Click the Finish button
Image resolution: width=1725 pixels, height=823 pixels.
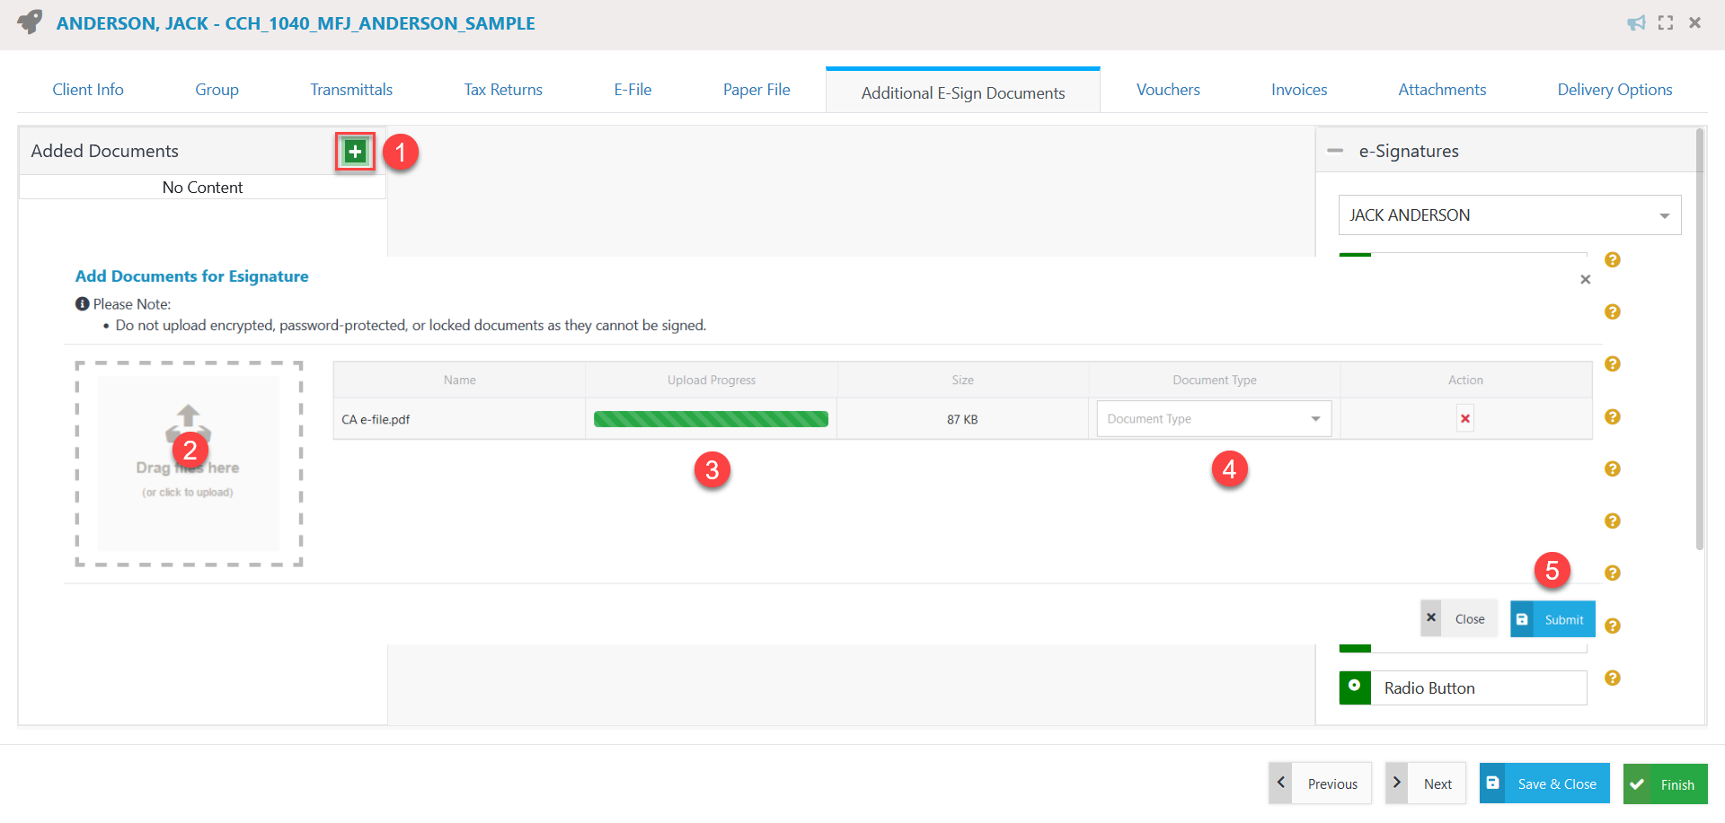click(1665, 783)
